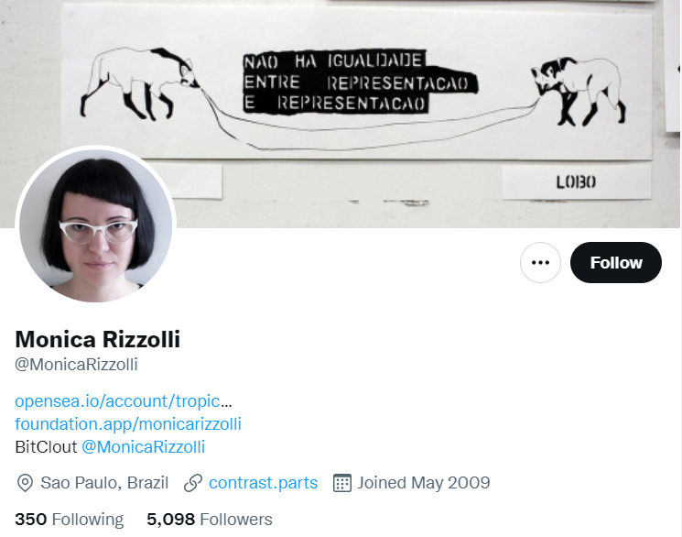The image size is (682, 537).
Task: Open the opensea.io account link
Action: point(124,400)
